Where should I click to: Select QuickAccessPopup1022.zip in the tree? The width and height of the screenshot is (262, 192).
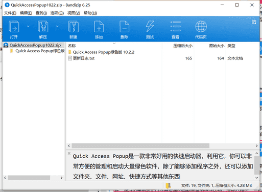[35, 45]
